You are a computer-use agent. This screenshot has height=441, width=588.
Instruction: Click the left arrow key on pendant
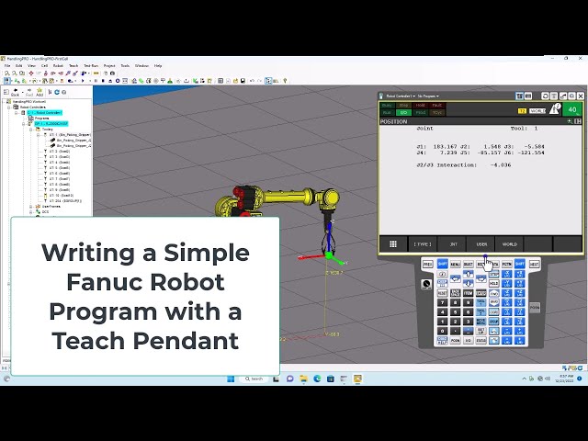456,278
